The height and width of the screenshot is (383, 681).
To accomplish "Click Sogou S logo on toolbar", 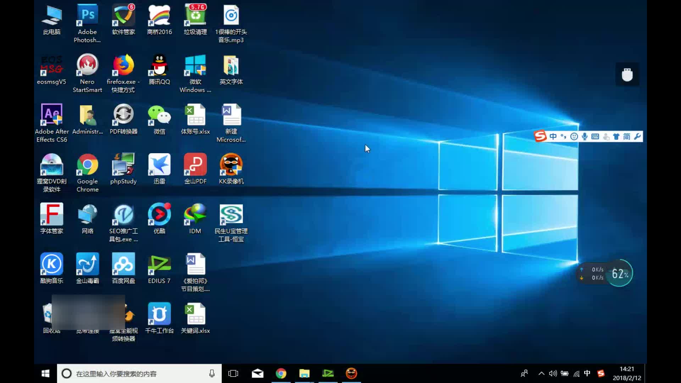I will (540, 136).
